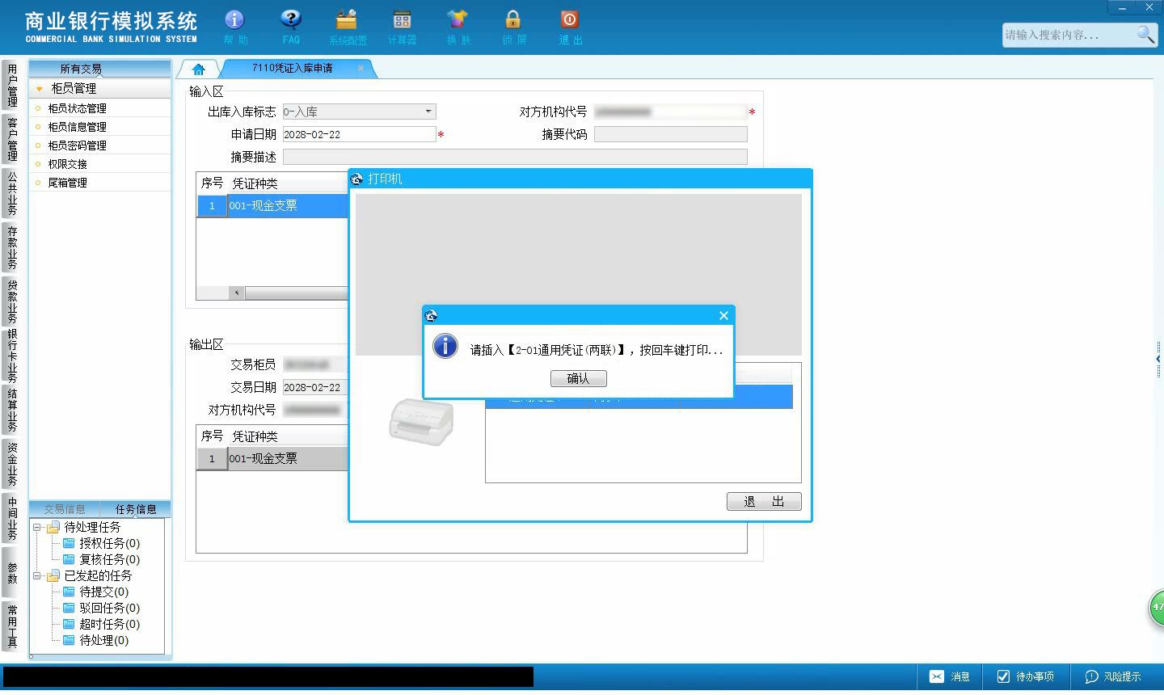This screenshot has width=1164, height=695.
Task: Select 复核任务(0) in task tree
Action: (109, 560)
